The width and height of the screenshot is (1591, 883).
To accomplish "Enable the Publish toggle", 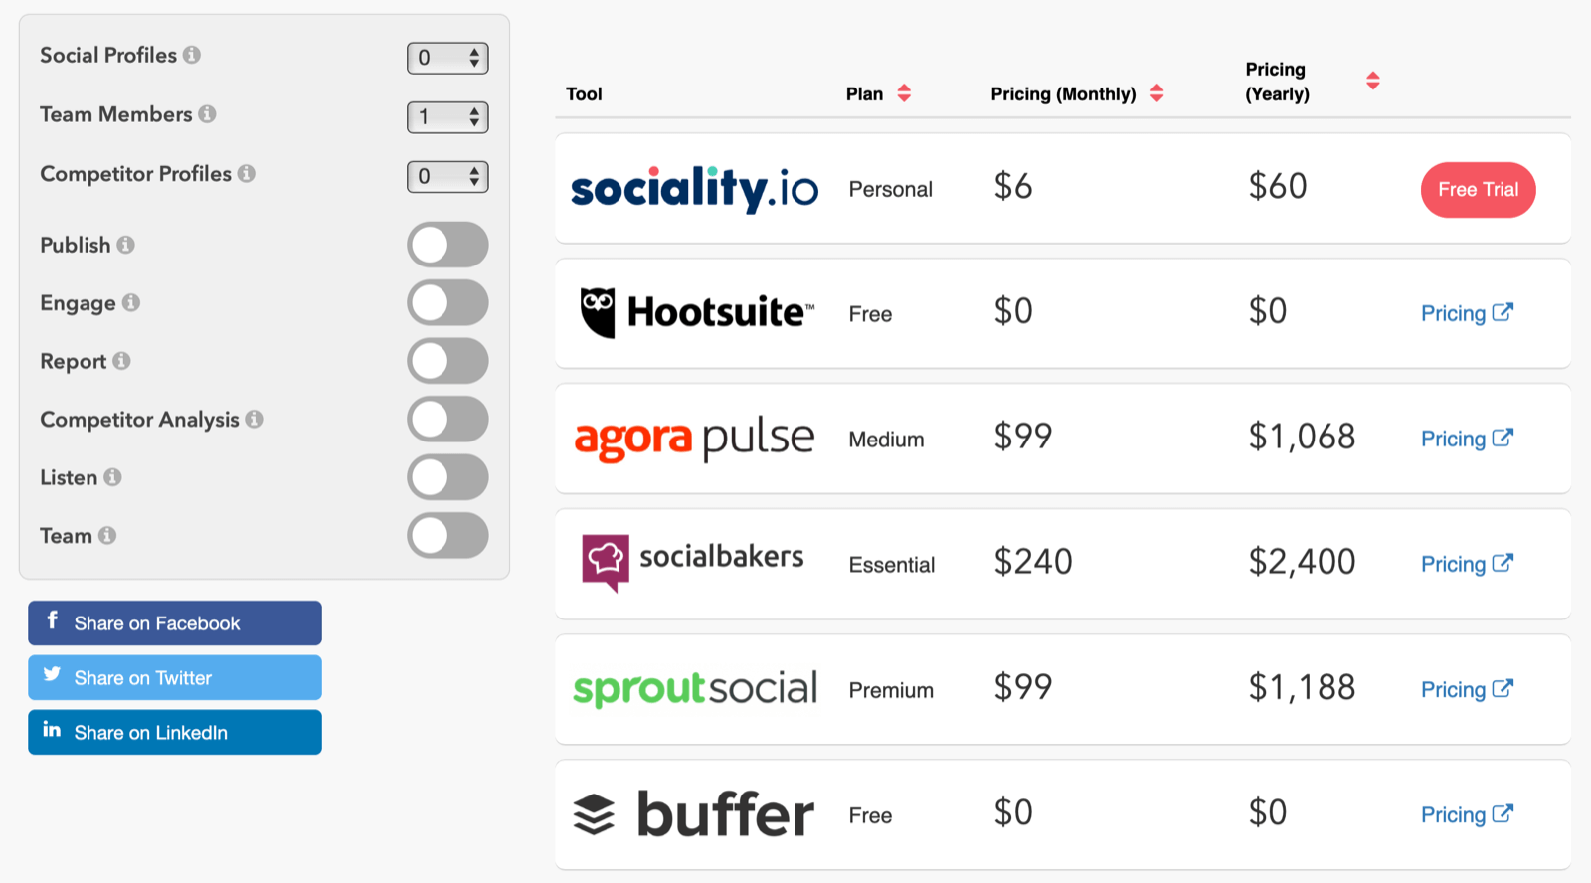I will tap(447, 245).
